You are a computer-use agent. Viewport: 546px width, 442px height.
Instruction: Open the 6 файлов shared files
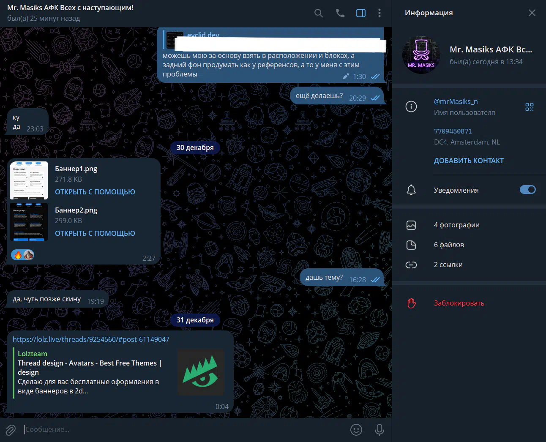click(449, 245)
